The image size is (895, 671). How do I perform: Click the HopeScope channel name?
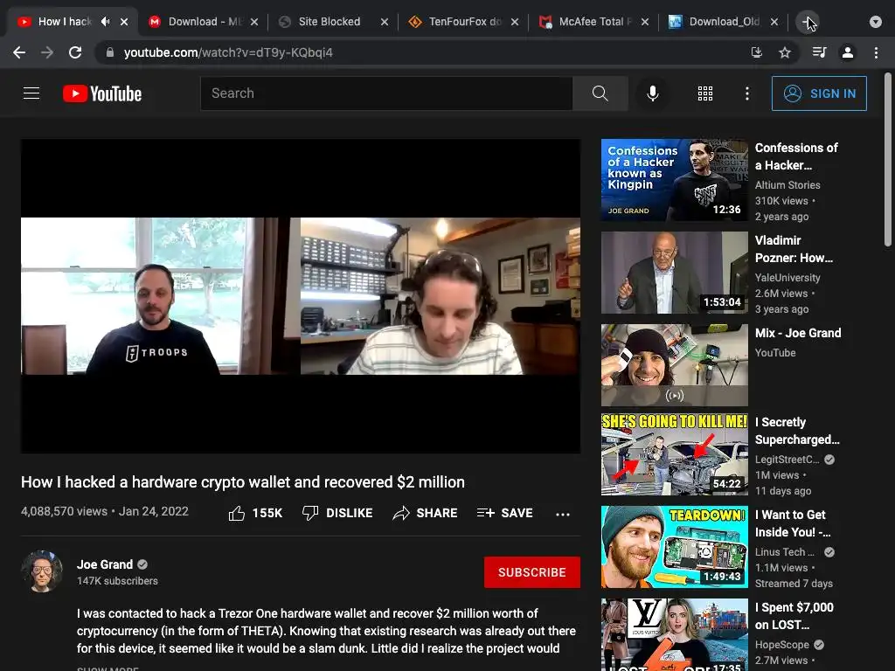[782, 644]
